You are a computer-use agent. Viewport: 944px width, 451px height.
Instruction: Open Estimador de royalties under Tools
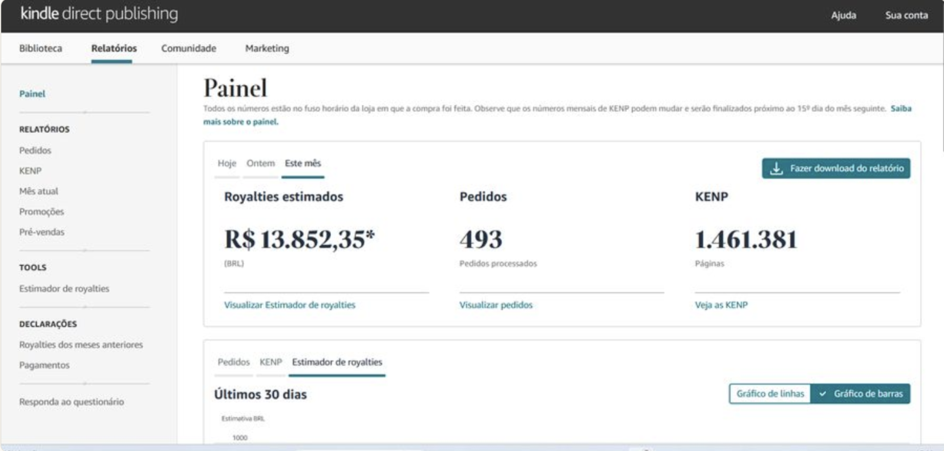coord(64,289)
